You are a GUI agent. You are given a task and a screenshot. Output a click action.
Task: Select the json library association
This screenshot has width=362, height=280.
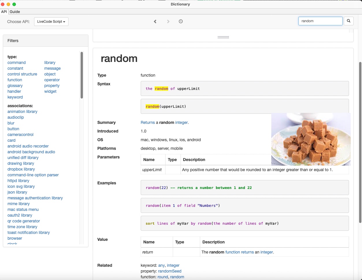click(x=17, y=192)
